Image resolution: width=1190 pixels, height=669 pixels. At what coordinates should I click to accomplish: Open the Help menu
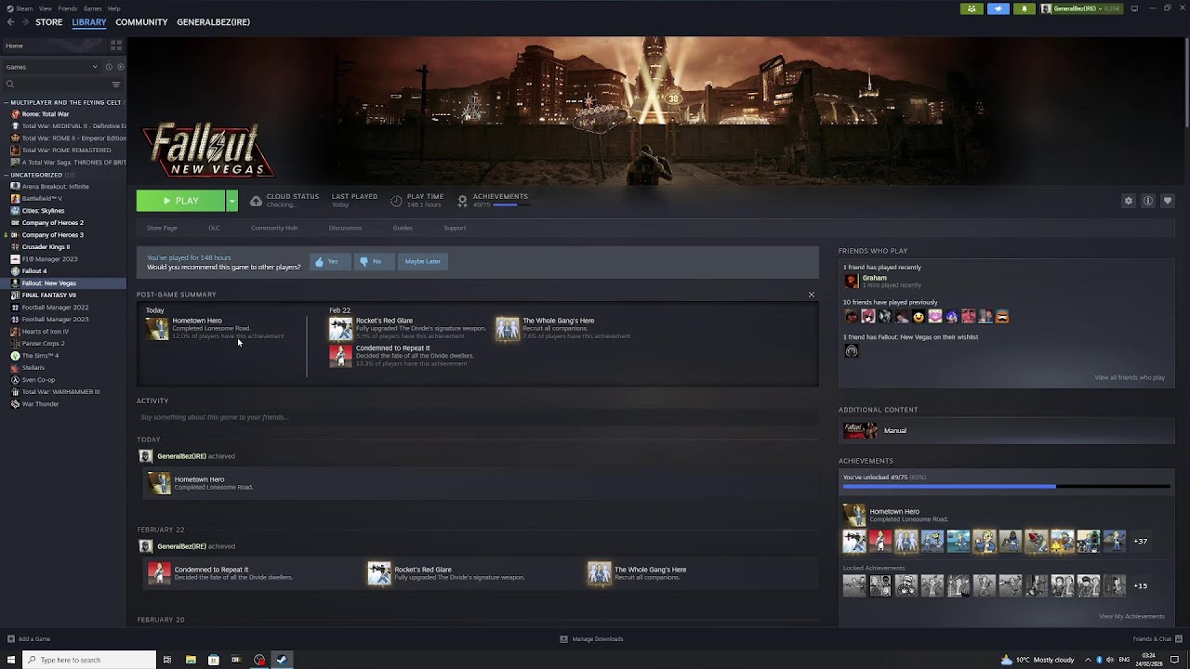[x=113, y=8]
